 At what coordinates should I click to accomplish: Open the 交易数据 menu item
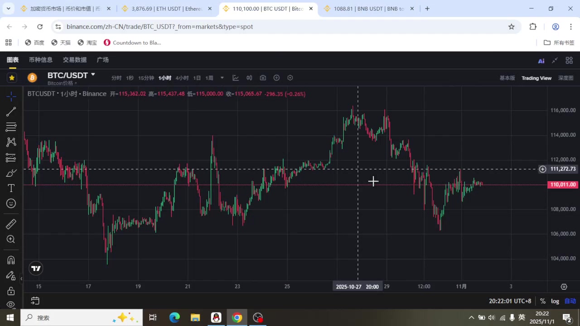(74, 59)
